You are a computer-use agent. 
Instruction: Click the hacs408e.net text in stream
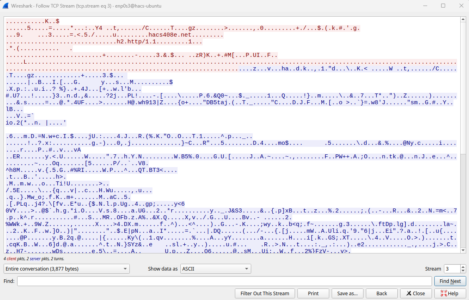coord(169,35)
